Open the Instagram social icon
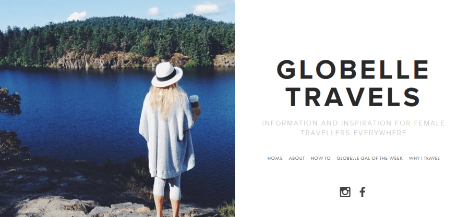This screenshot has width=469, height=217. (345, 192)
